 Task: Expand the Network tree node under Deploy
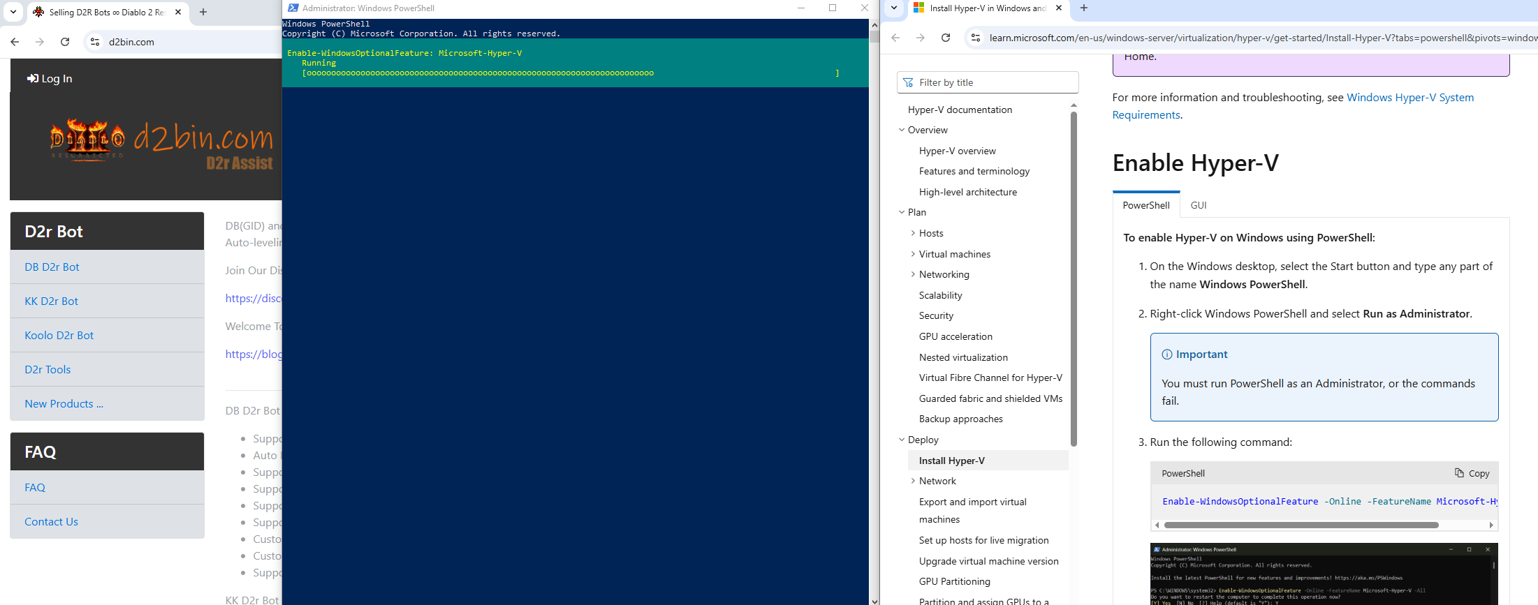(x=913, y=481)
